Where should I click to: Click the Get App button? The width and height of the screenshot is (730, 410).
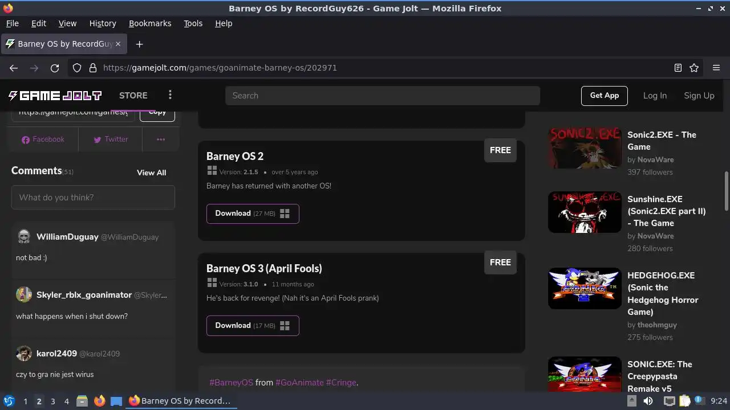click(605, 96)
